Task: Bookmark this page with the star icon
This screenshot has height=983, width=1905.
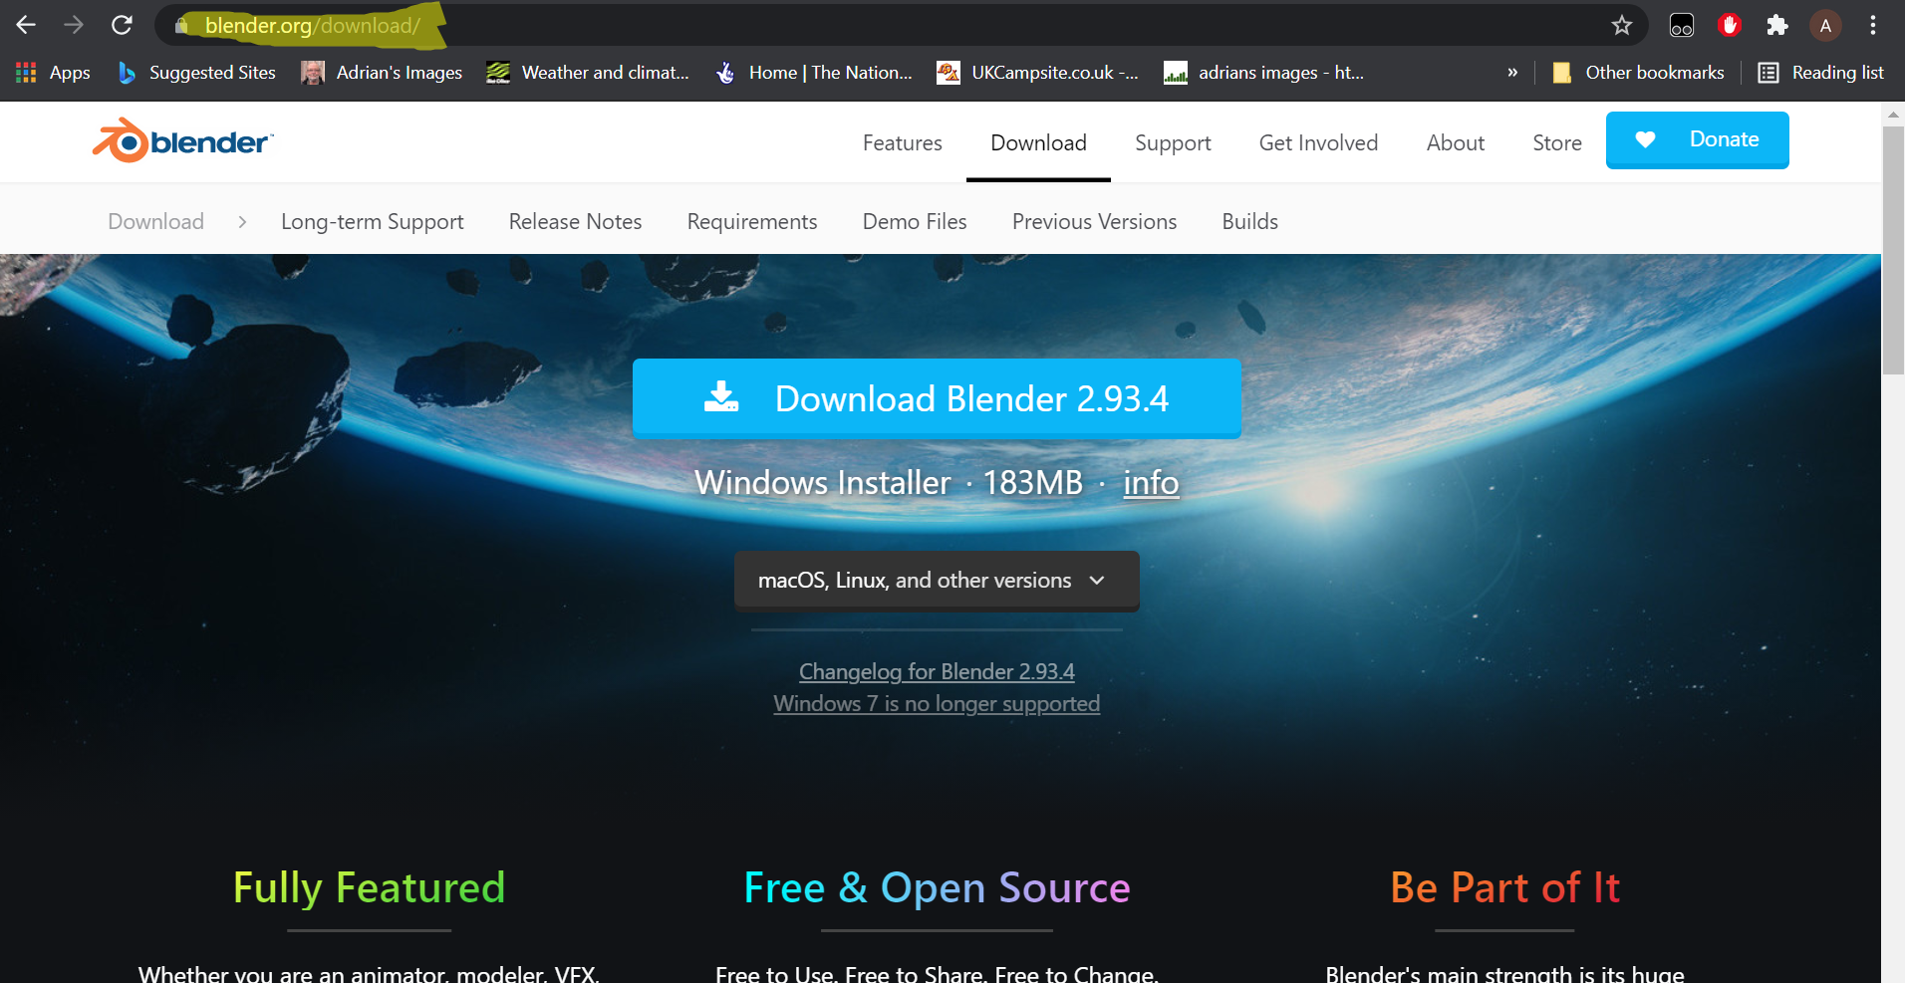Action: 1622,25
